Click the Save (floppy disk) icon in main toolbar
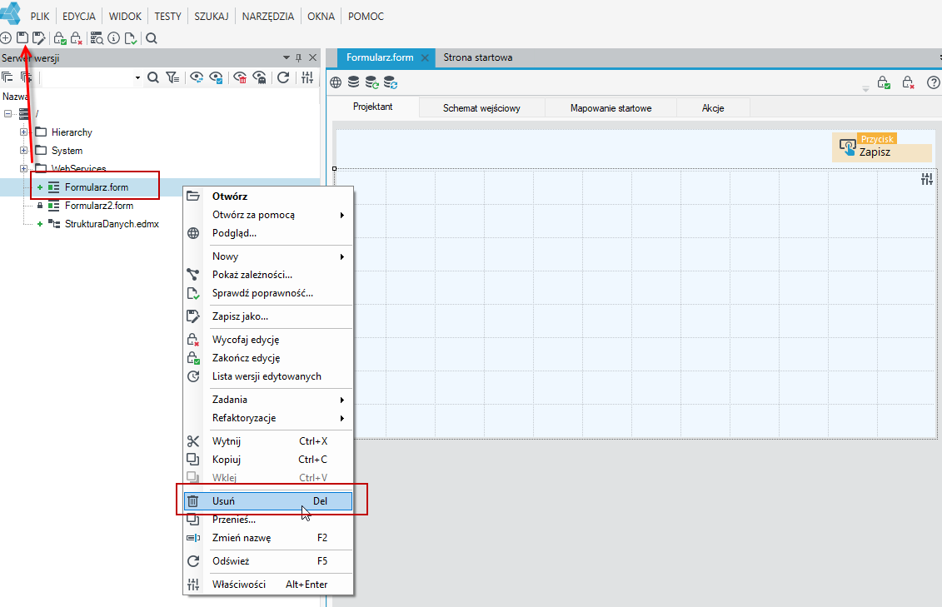Screen dimensions: 942x607 (x=22, y=37)
